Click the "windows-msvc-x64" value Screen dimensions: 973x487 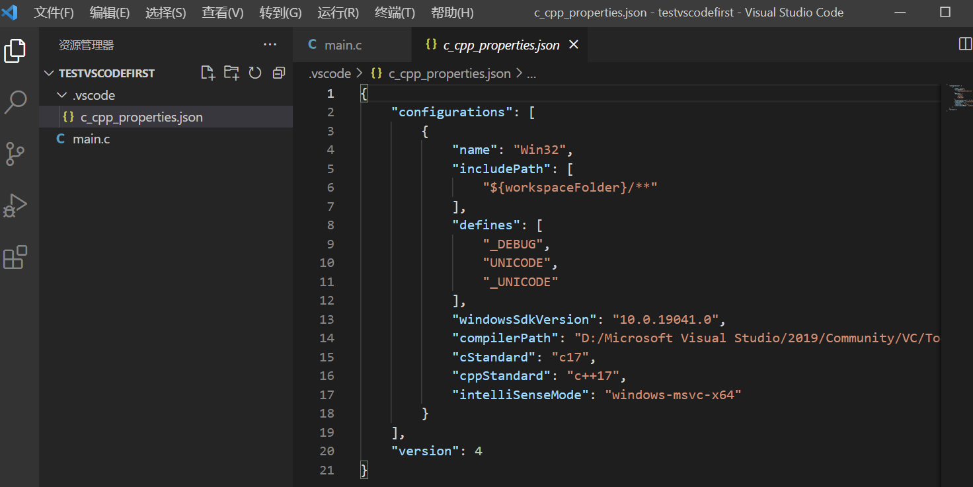click(x=674, y=395)
